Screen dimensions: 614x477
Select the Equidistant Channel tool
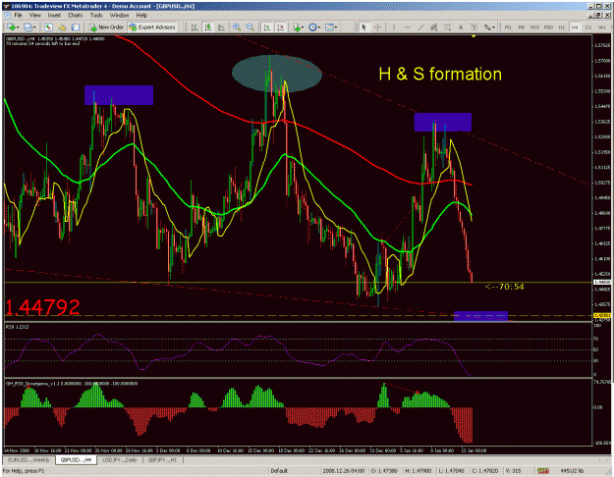coord(434,27)
